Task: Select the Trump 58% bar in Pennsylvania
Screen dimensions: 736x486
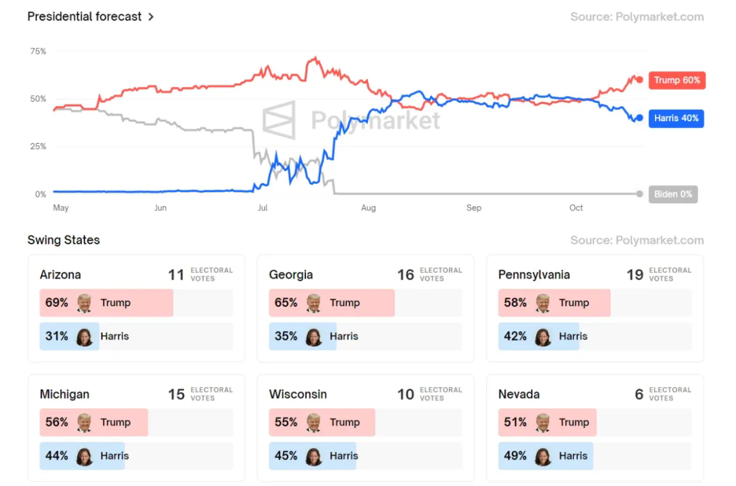Action: pos(554,303)
